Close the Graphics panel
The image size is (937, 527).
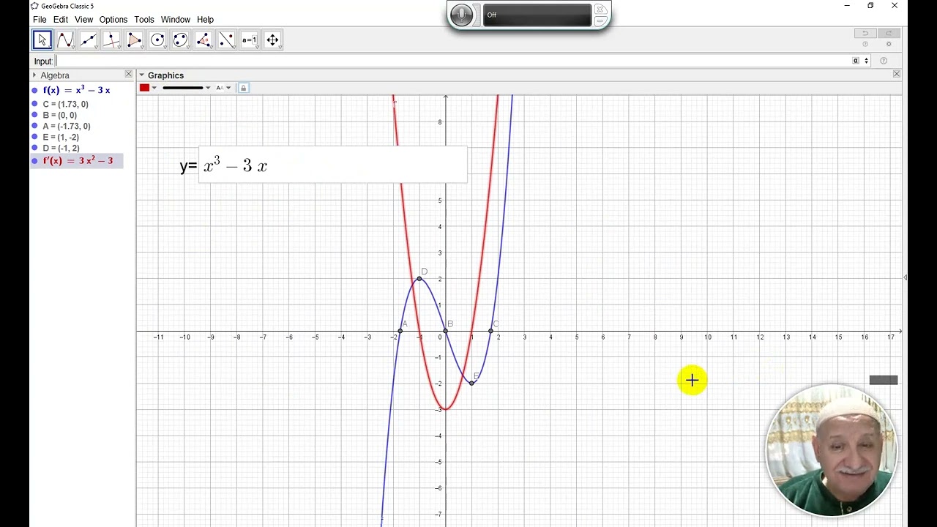pos(897,74)
